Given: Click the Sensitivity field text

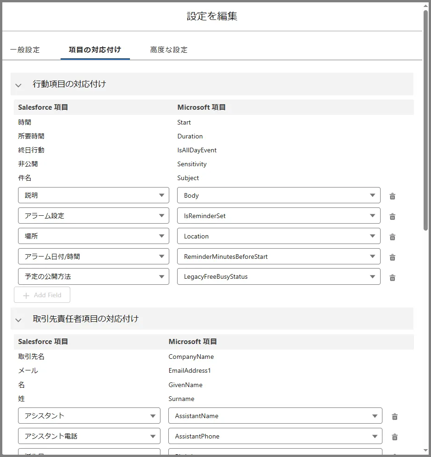Looking at the screenshot, I should (x=192, y=164).
